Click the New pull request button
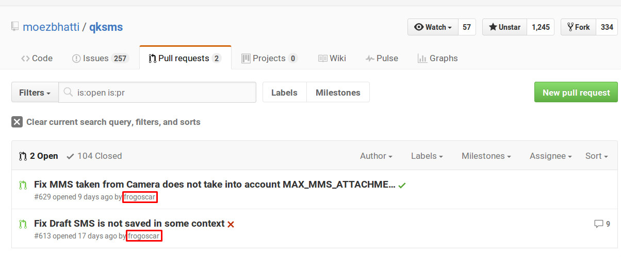This screenshot has height=257, width=621. 576,93
